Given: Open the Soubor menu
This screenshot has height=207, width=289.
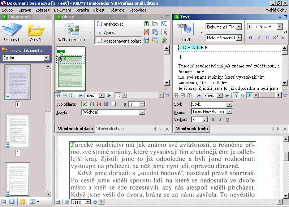Looking at the screenshot, I should 8,10.
